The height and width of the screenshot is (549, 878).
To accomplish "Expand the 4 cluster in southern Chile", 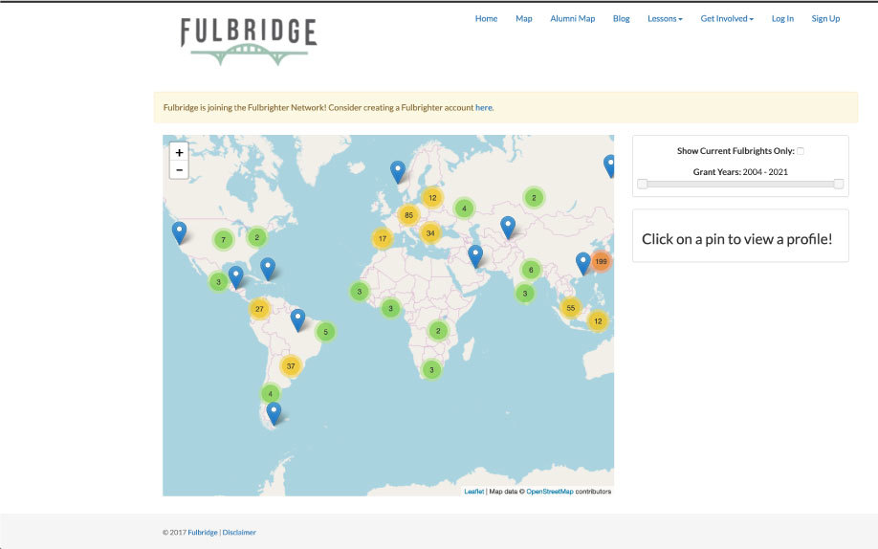I will tap(270, 394).
